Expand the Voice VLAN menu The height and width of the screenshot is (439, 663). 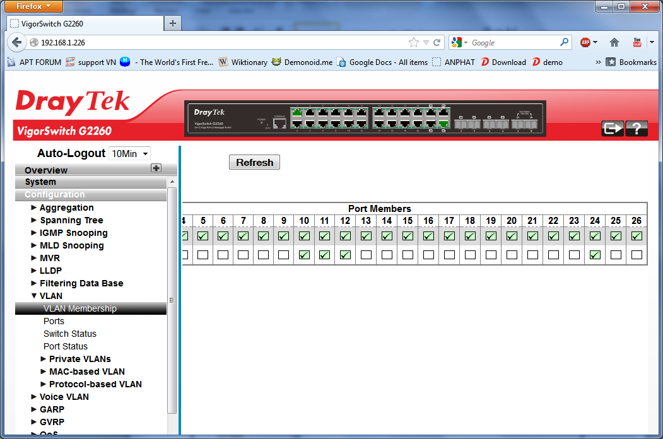click(60, 397)
